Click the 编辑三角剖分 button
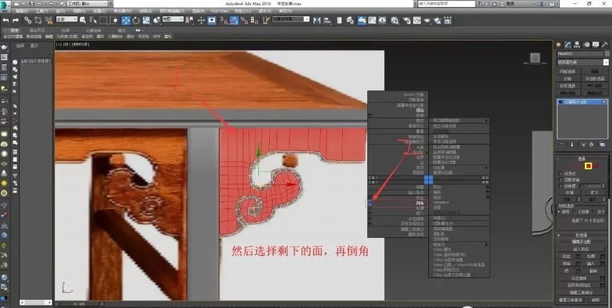This screenshot has width=612, height=308. (581, 292)
